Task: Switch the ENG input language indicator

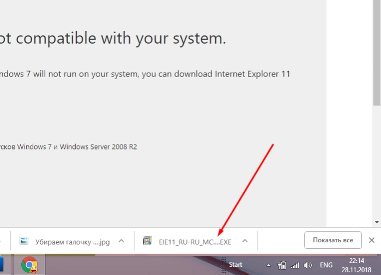Action: tap(326, 265)
